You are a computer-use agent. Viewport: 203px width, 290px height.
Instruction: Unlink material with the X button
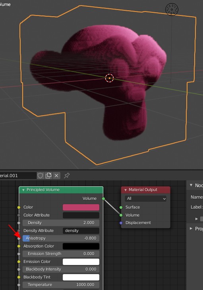(x=56, y=176)
